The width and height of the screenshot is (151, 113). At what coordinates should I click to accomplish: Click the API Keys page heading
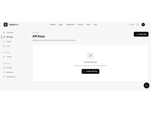point(39,36)
